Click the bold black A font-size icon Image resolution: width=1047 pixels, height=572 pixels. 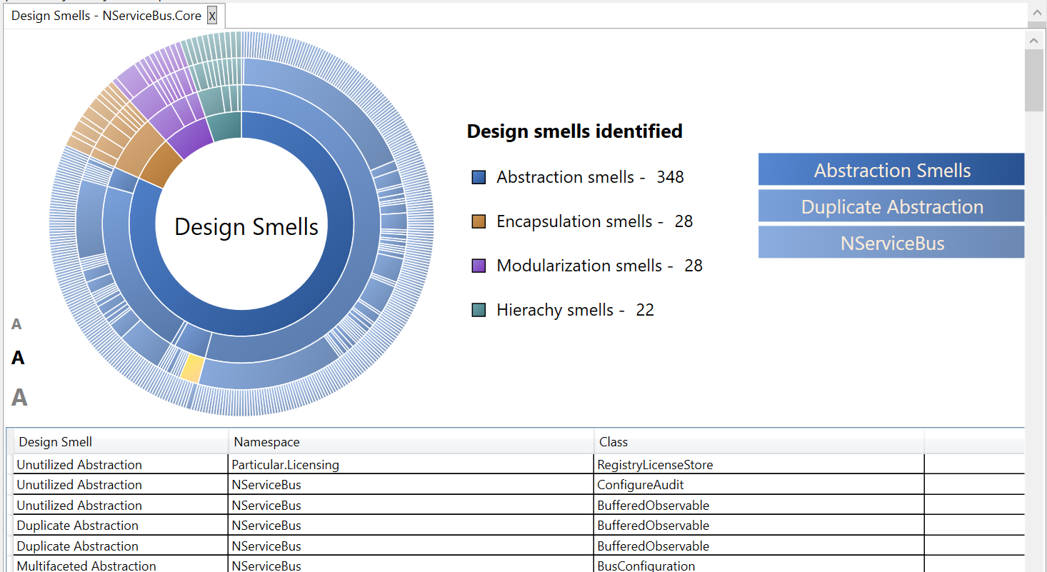click(x=18, y=358)
